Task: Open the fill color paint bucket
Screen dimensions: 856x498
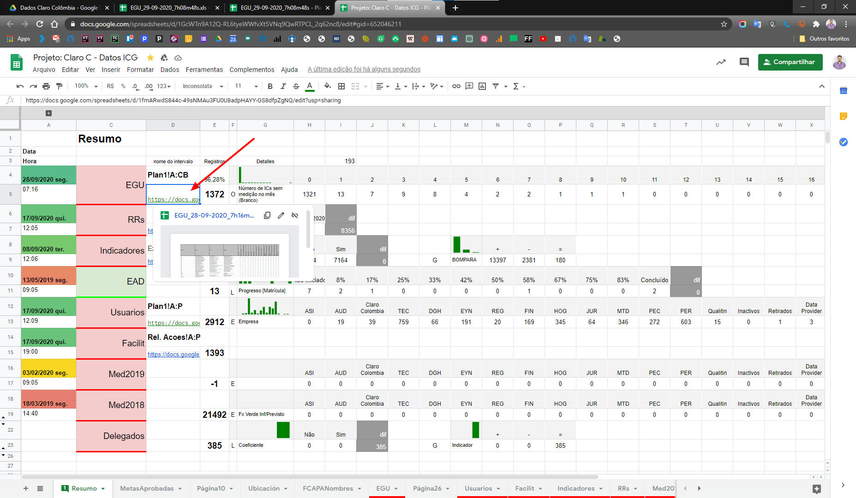Action: click(x=327, y=86)
